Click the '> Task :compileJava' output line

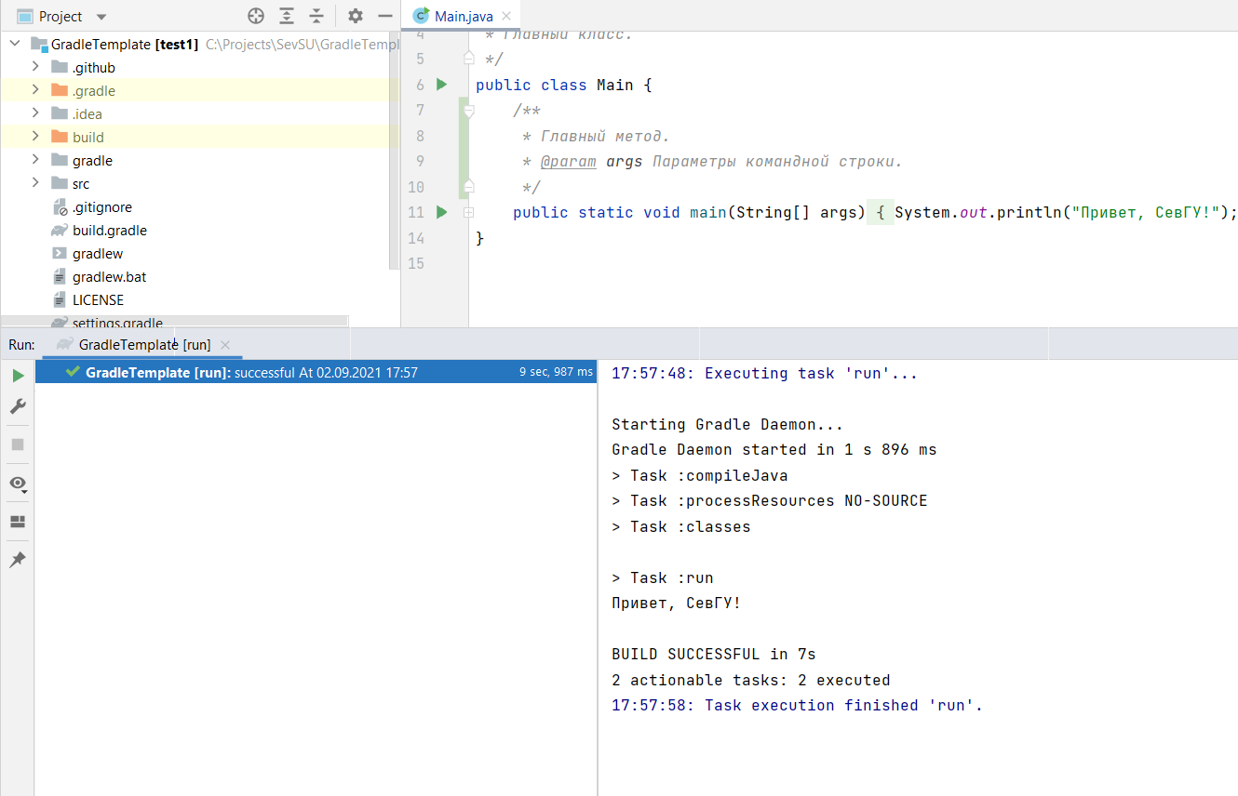[x=700, y=475]
